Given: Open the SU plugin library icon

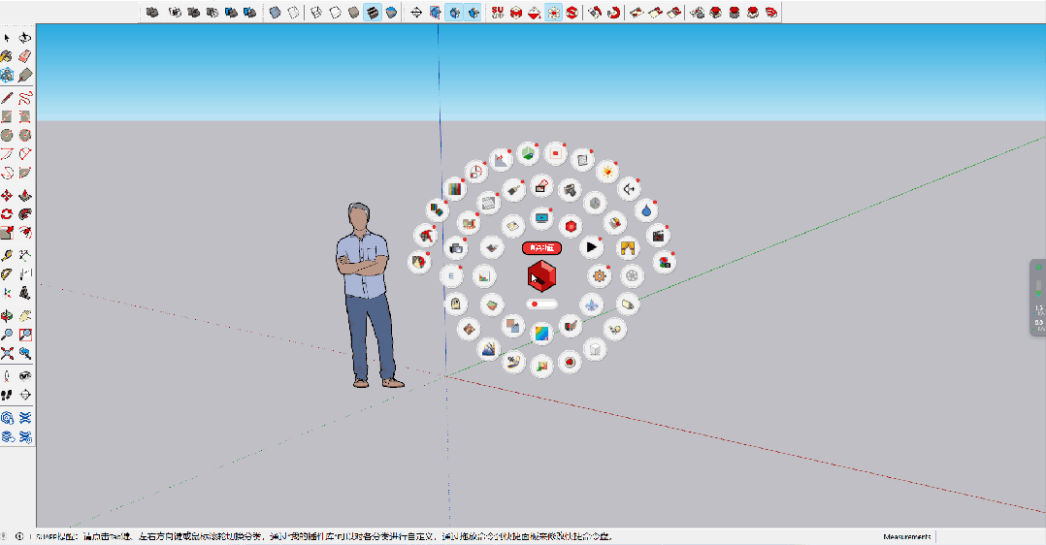Looking at the screenshot, I should pos(497,12).
